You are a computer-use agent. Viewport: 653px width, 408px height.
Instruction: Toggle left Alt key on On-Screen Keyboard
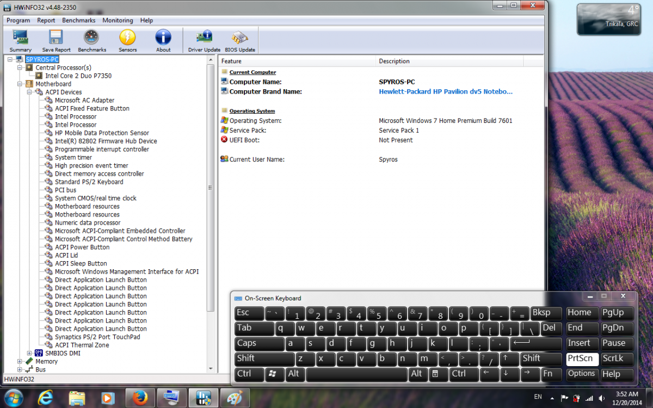coord(295,374)
